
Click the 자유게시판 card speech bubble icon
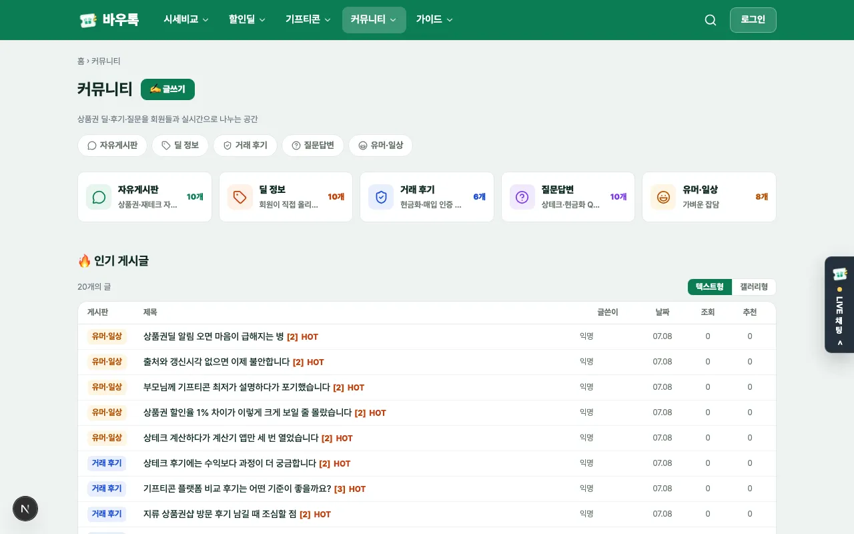99,197
